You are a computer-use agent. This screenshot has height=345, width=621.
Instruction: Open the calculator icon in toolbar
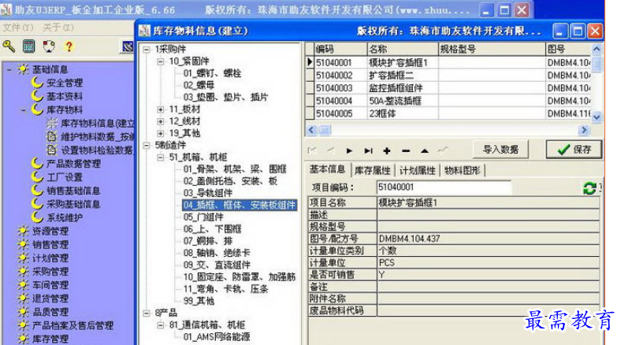pyautogui.click(x=29, y=46)
